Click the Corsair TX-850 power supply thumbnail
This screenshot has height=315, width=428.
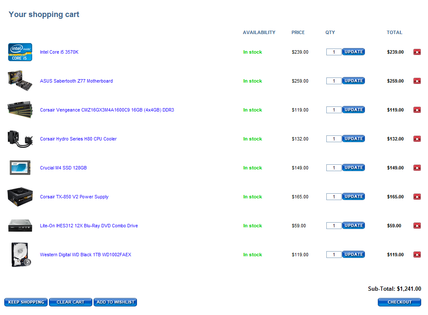pyautogui.click(x=20, y=197)
